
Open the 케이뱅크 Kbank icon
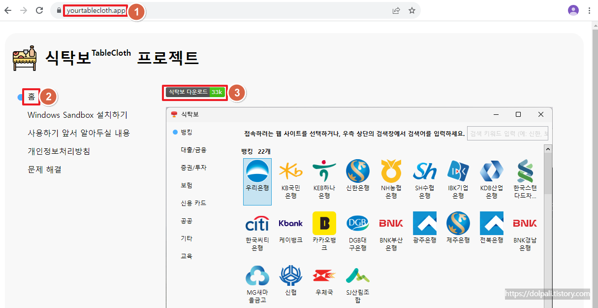click(x=290, y=223)
